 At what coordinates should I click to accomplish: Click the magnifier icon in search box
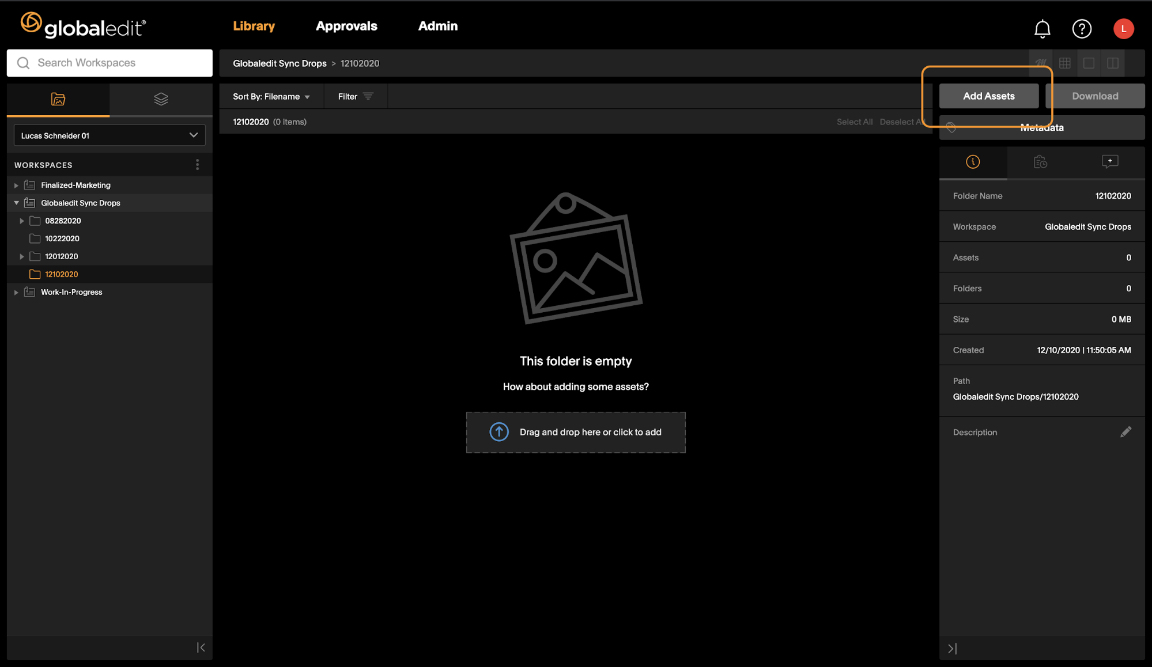pyautogui.click(x=23, y=63)
